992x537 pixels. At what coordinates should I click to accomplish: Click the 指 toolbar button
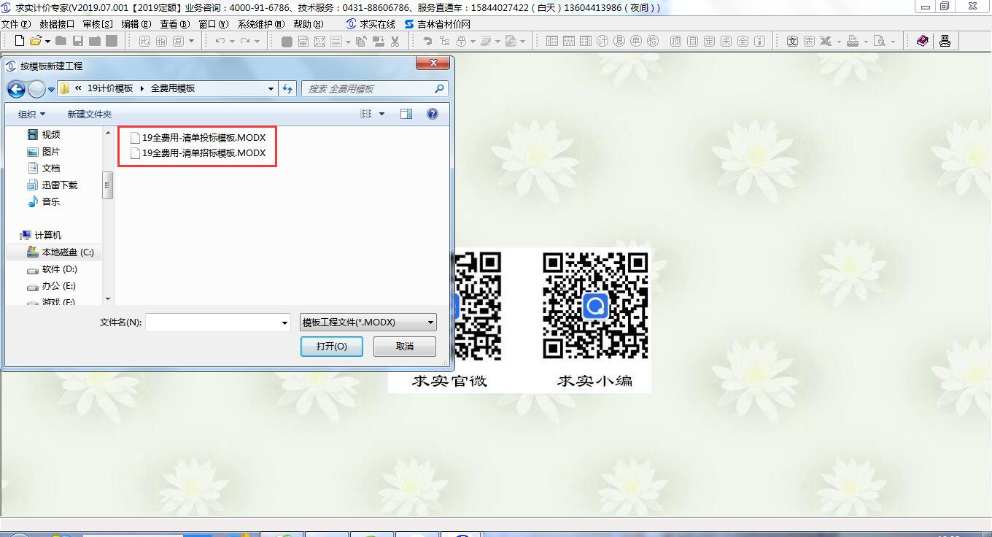(161, 41)
